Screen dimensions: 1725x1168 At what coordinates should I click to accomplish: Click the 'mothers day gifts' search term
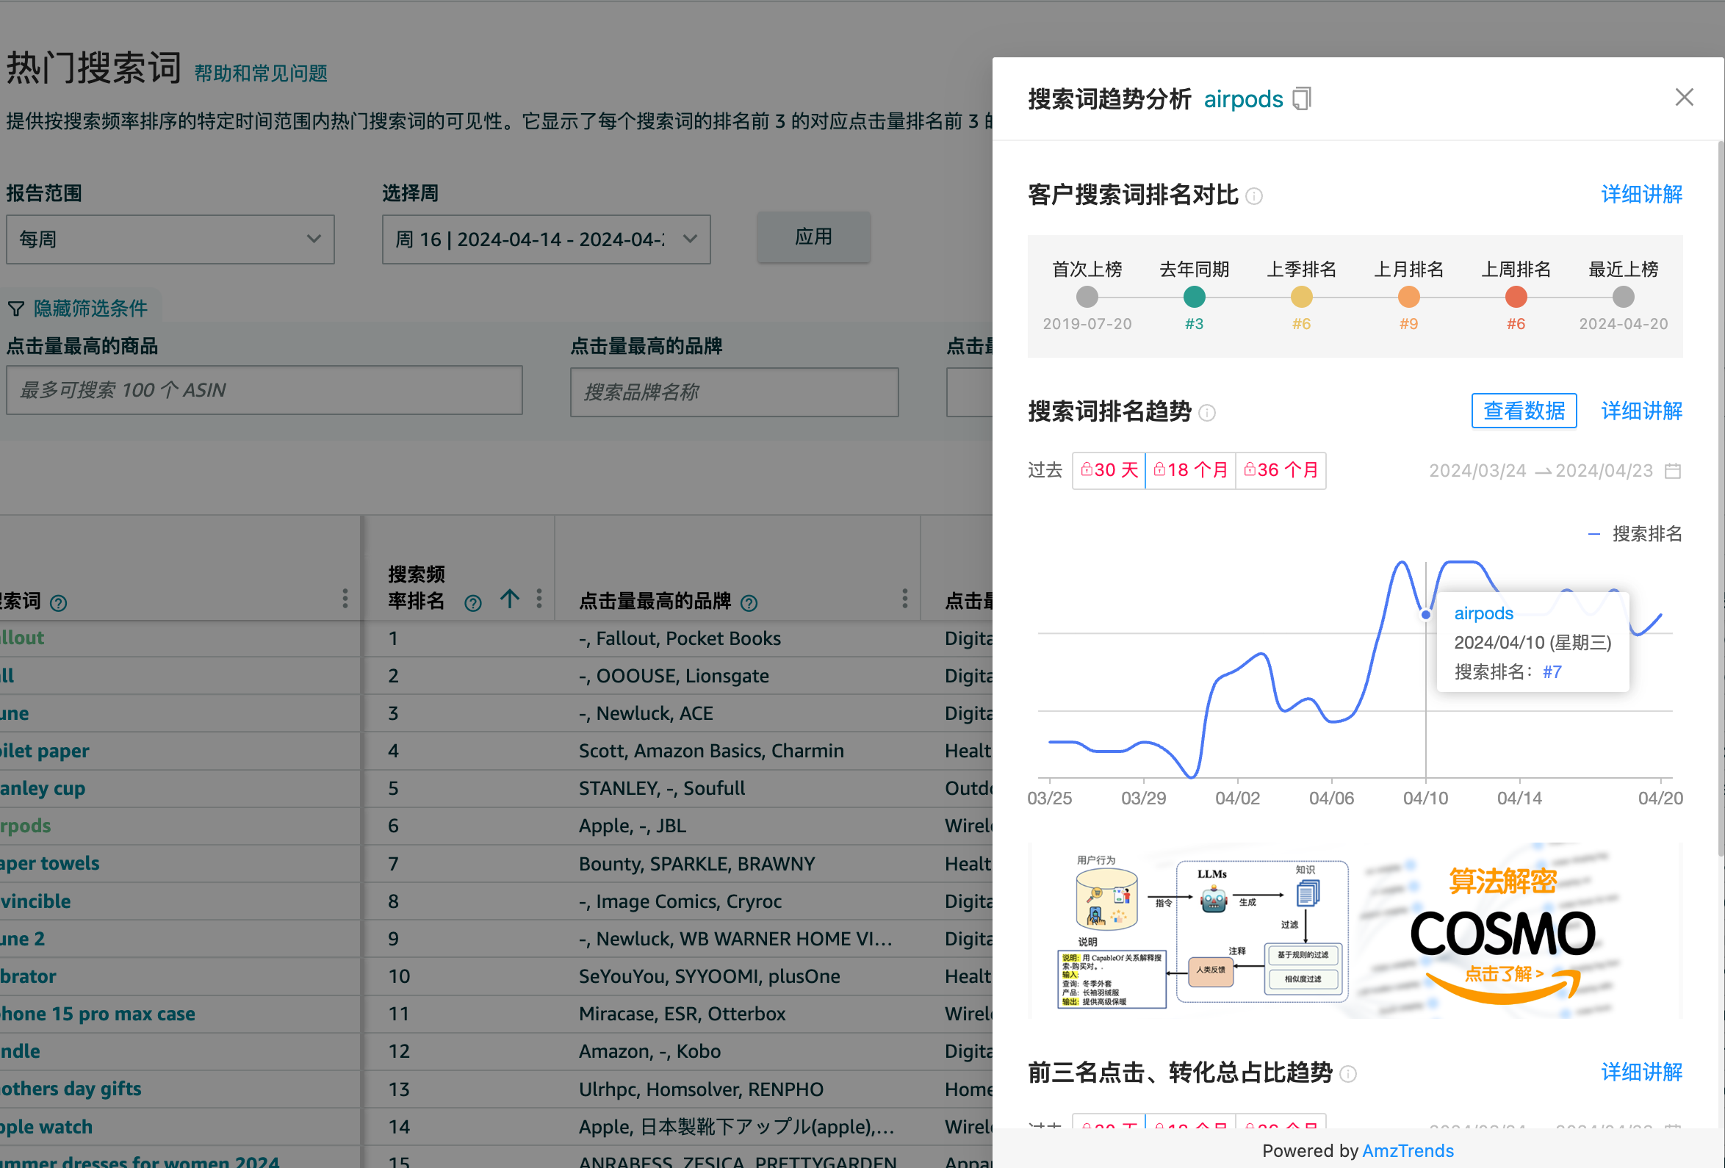[x=71, y=1089]
